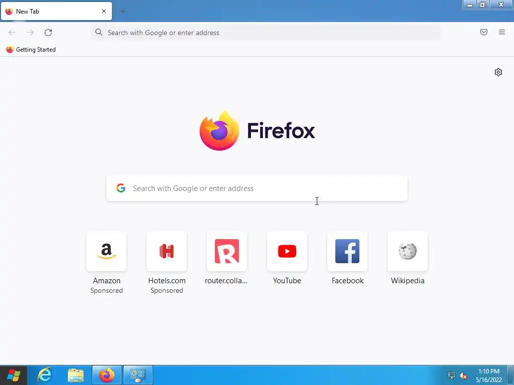
Task: Click the muted volume tray icon
Action: (463, 375)
